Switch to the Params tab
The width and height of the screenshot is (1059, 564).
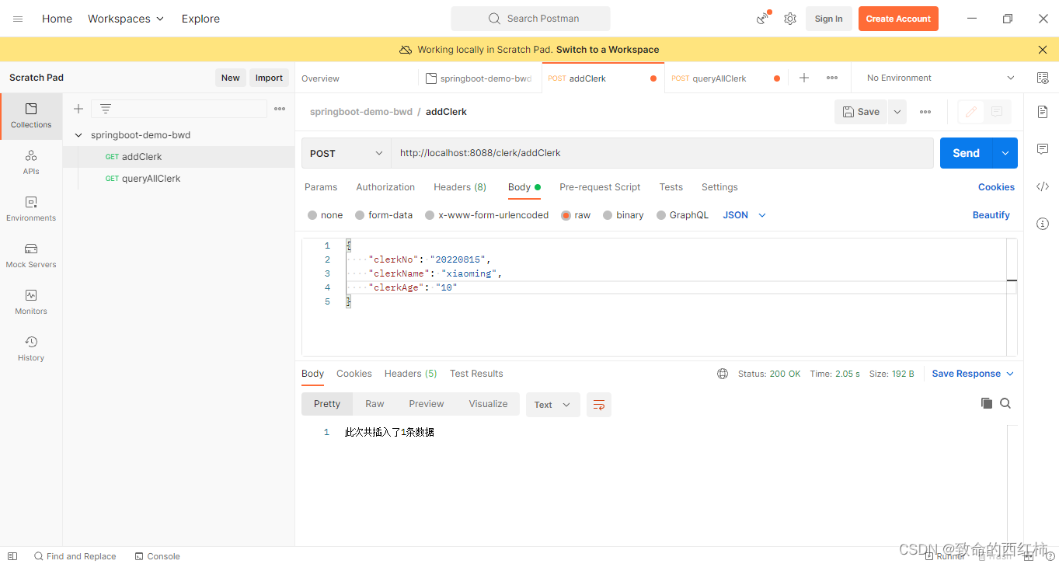[321, 187]
